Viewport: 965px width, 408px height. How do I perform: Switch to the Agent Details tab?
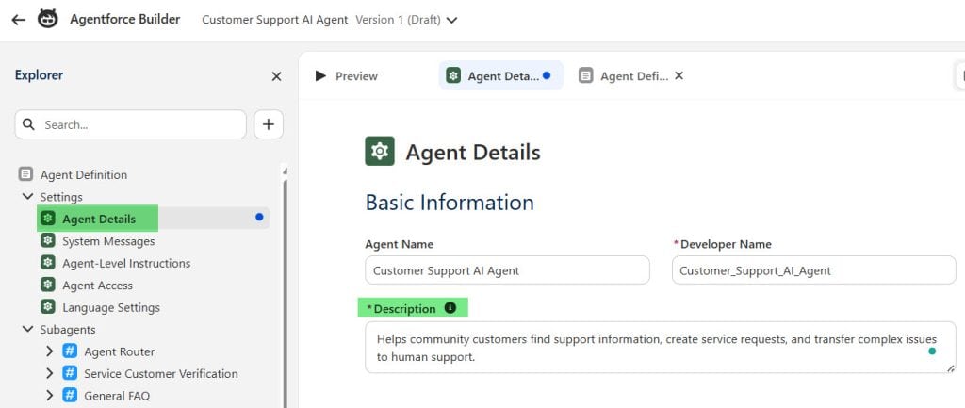tap(501, 75)
